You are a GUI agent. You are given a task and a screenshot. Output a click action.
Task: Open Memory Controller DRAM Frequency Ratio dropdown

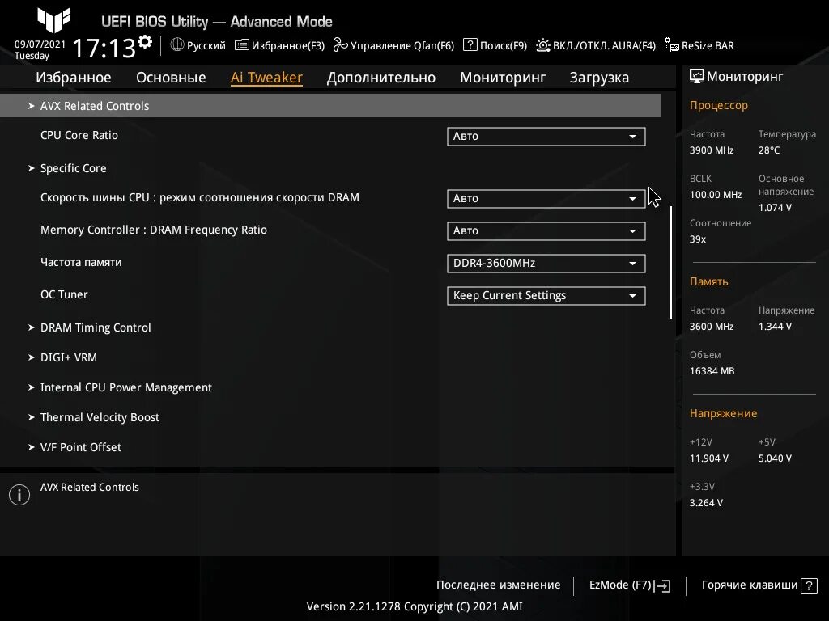click(546, 230)
